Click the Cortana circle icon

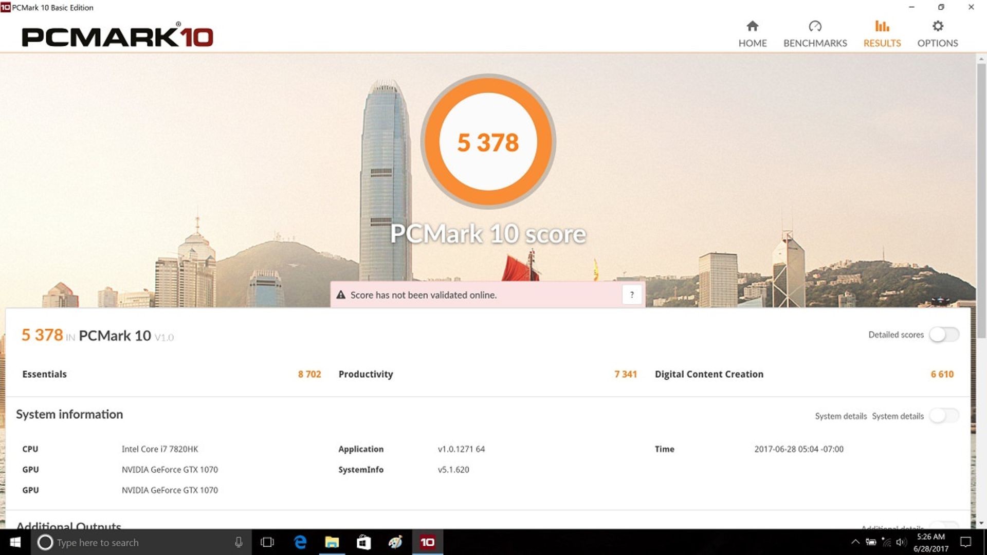[45, 542]
